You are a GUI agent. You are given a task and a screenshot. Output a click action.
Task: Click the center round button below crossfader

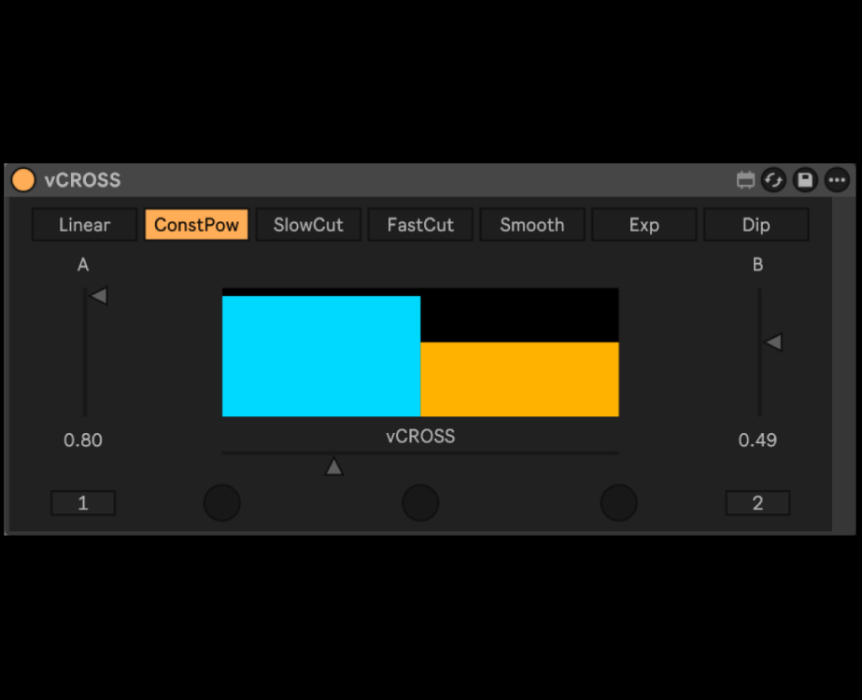pyautogui.click(x=420, y=503)
